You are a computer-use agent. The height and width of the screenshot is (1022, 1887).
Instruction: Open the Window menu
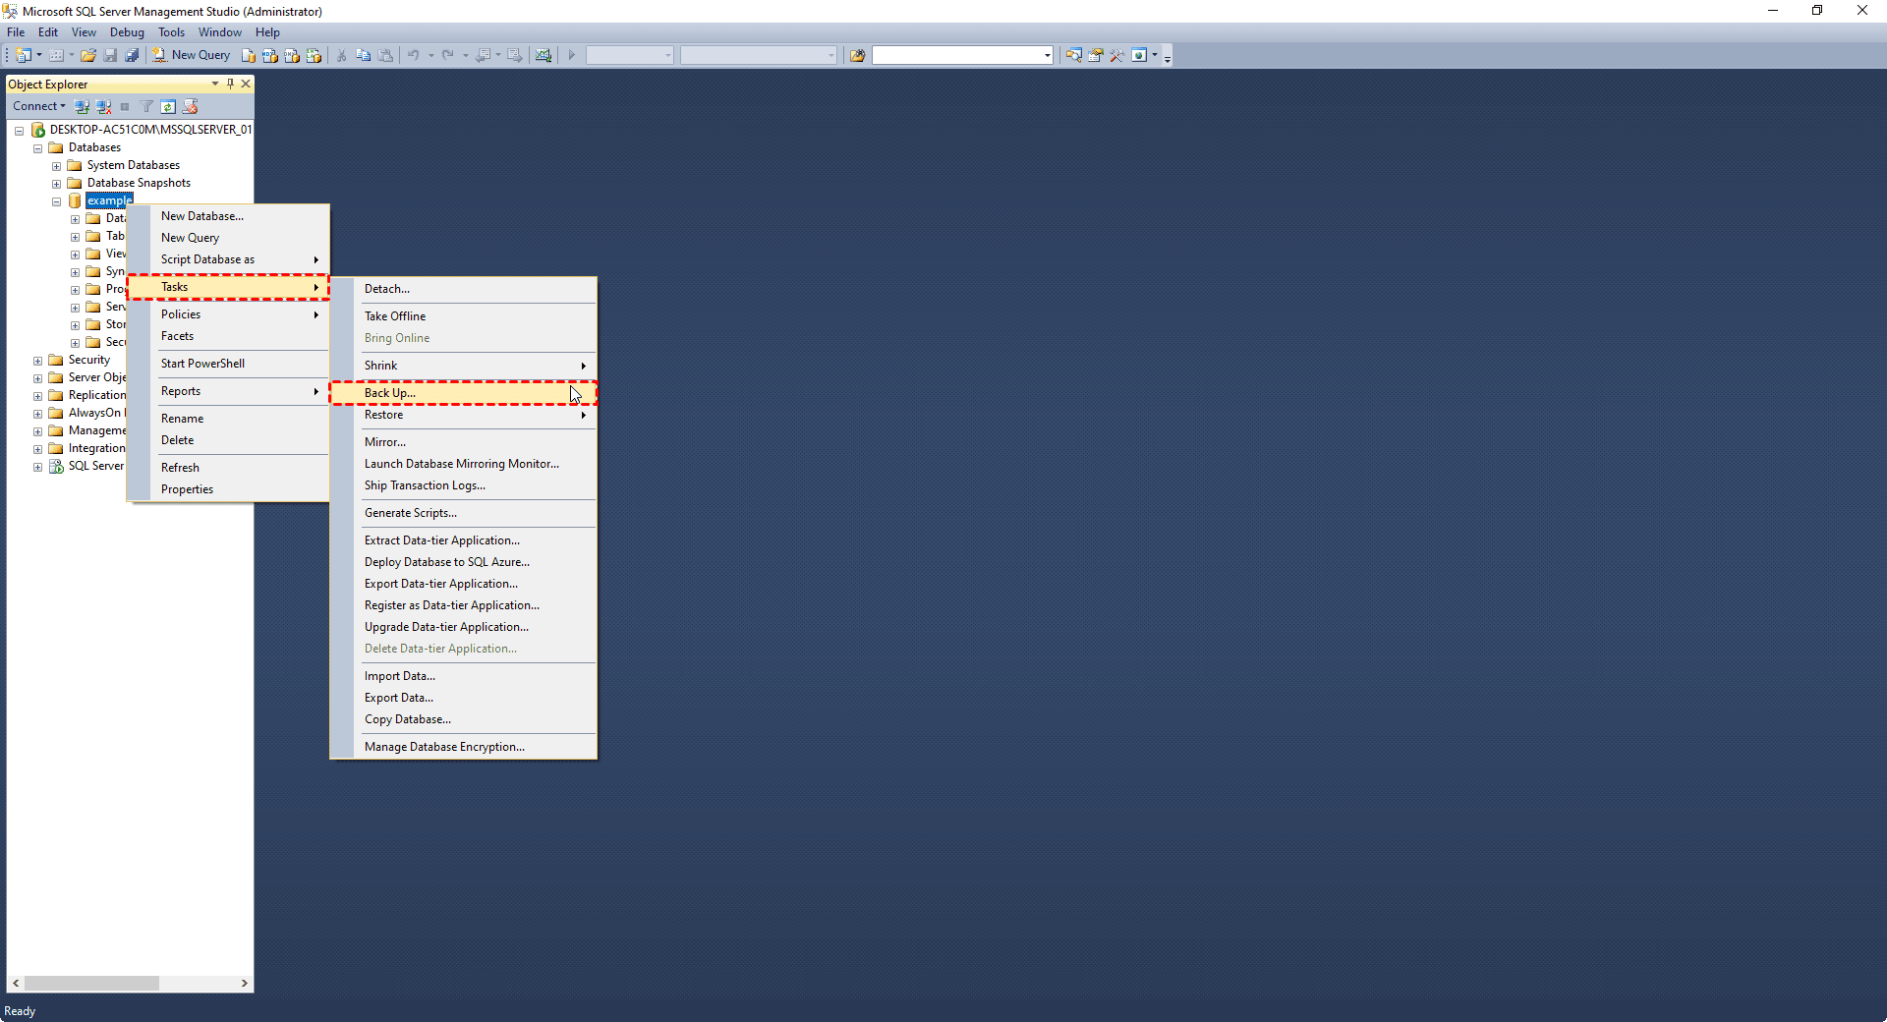(x=220, y=32)
